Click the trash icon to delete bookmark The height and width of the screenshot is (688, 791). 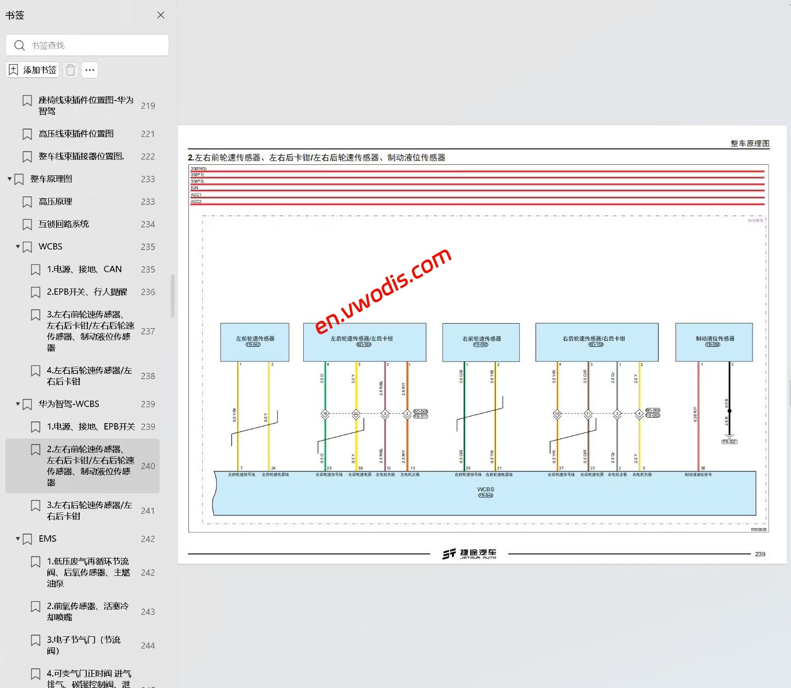coord(70,70)
